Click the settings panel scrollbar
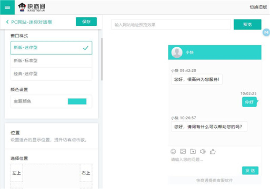The width and height of the screenshot is (270, 189). coord(102,59)
